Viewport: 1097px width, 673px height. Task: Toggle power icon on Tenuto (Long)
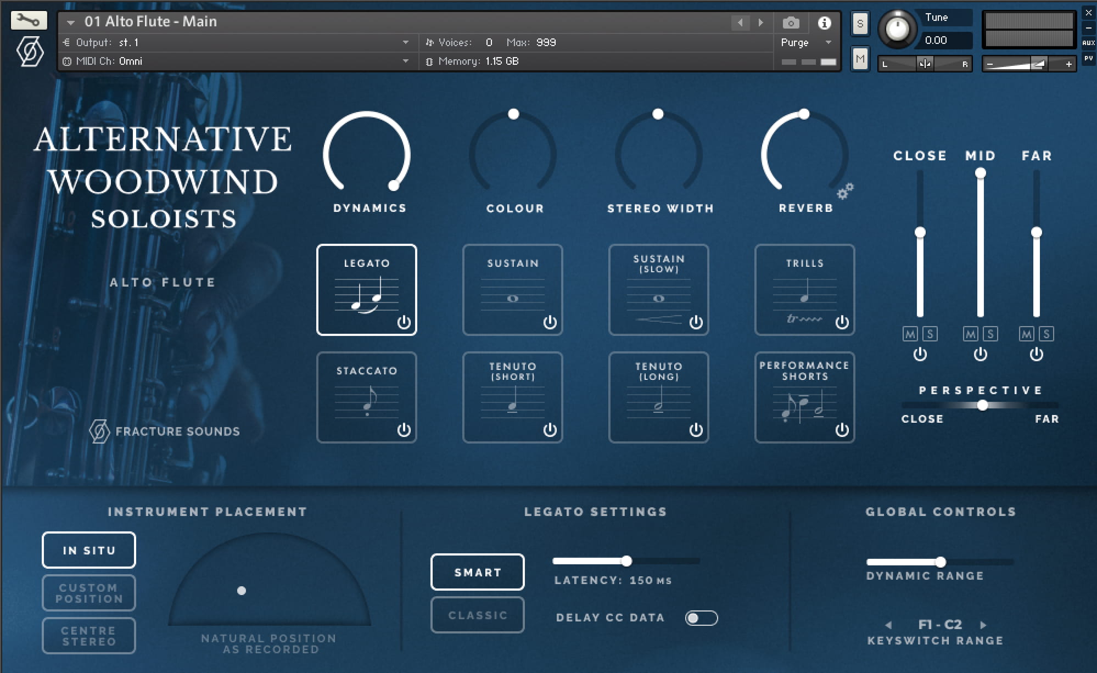click(696, 430)
